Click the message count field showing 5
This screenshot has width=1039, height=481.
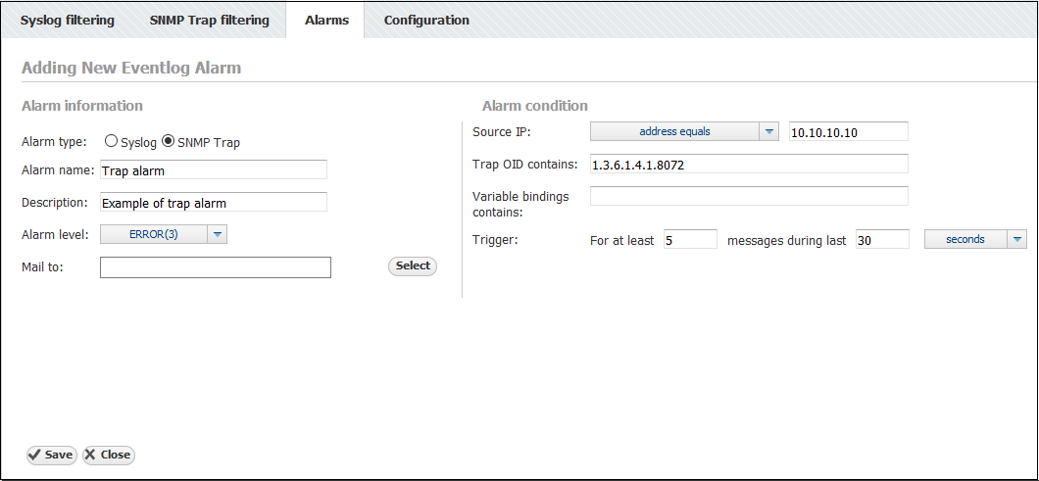coord(690,239)
